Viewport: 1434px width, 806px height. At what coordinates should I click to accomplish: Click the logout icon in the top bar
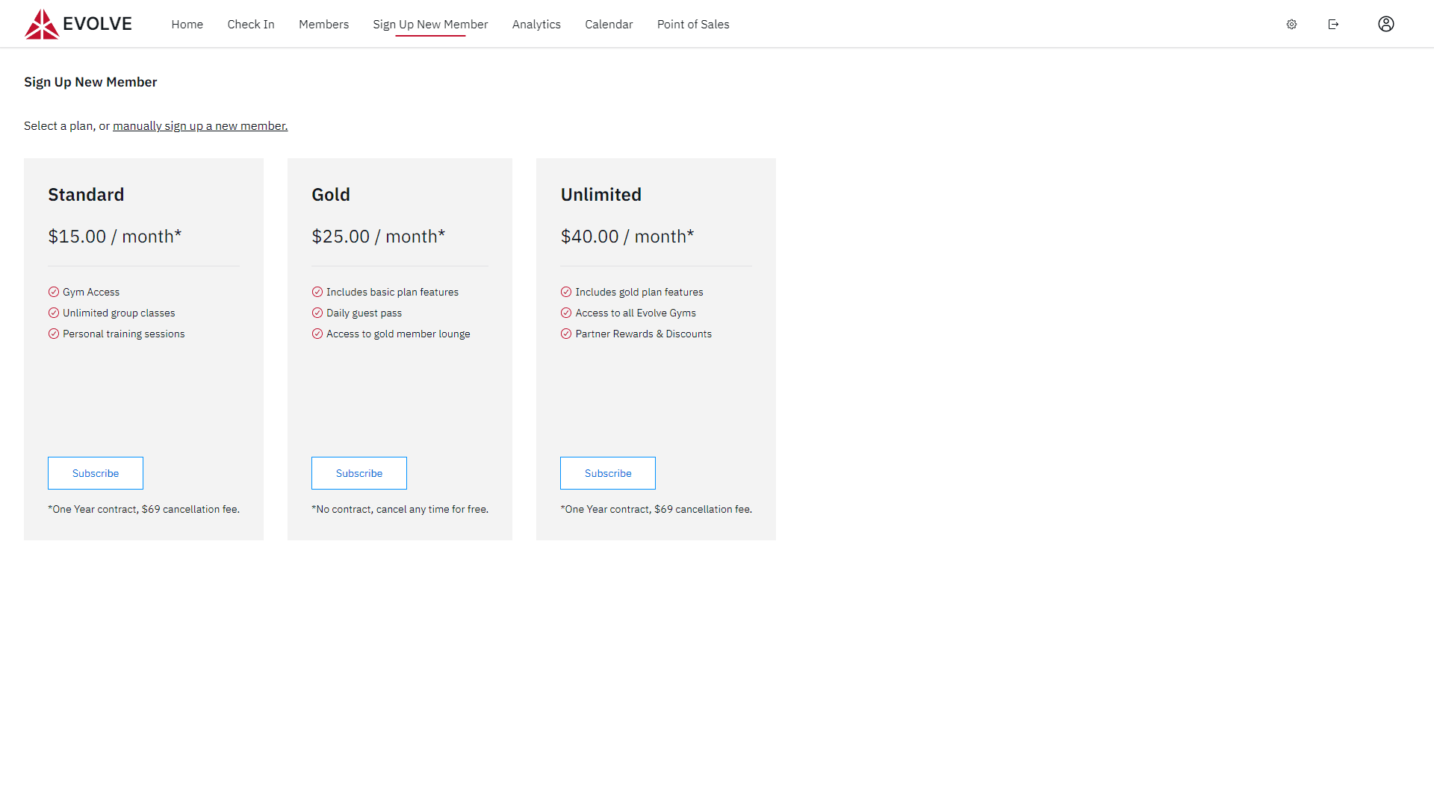tap(1334, 24)
